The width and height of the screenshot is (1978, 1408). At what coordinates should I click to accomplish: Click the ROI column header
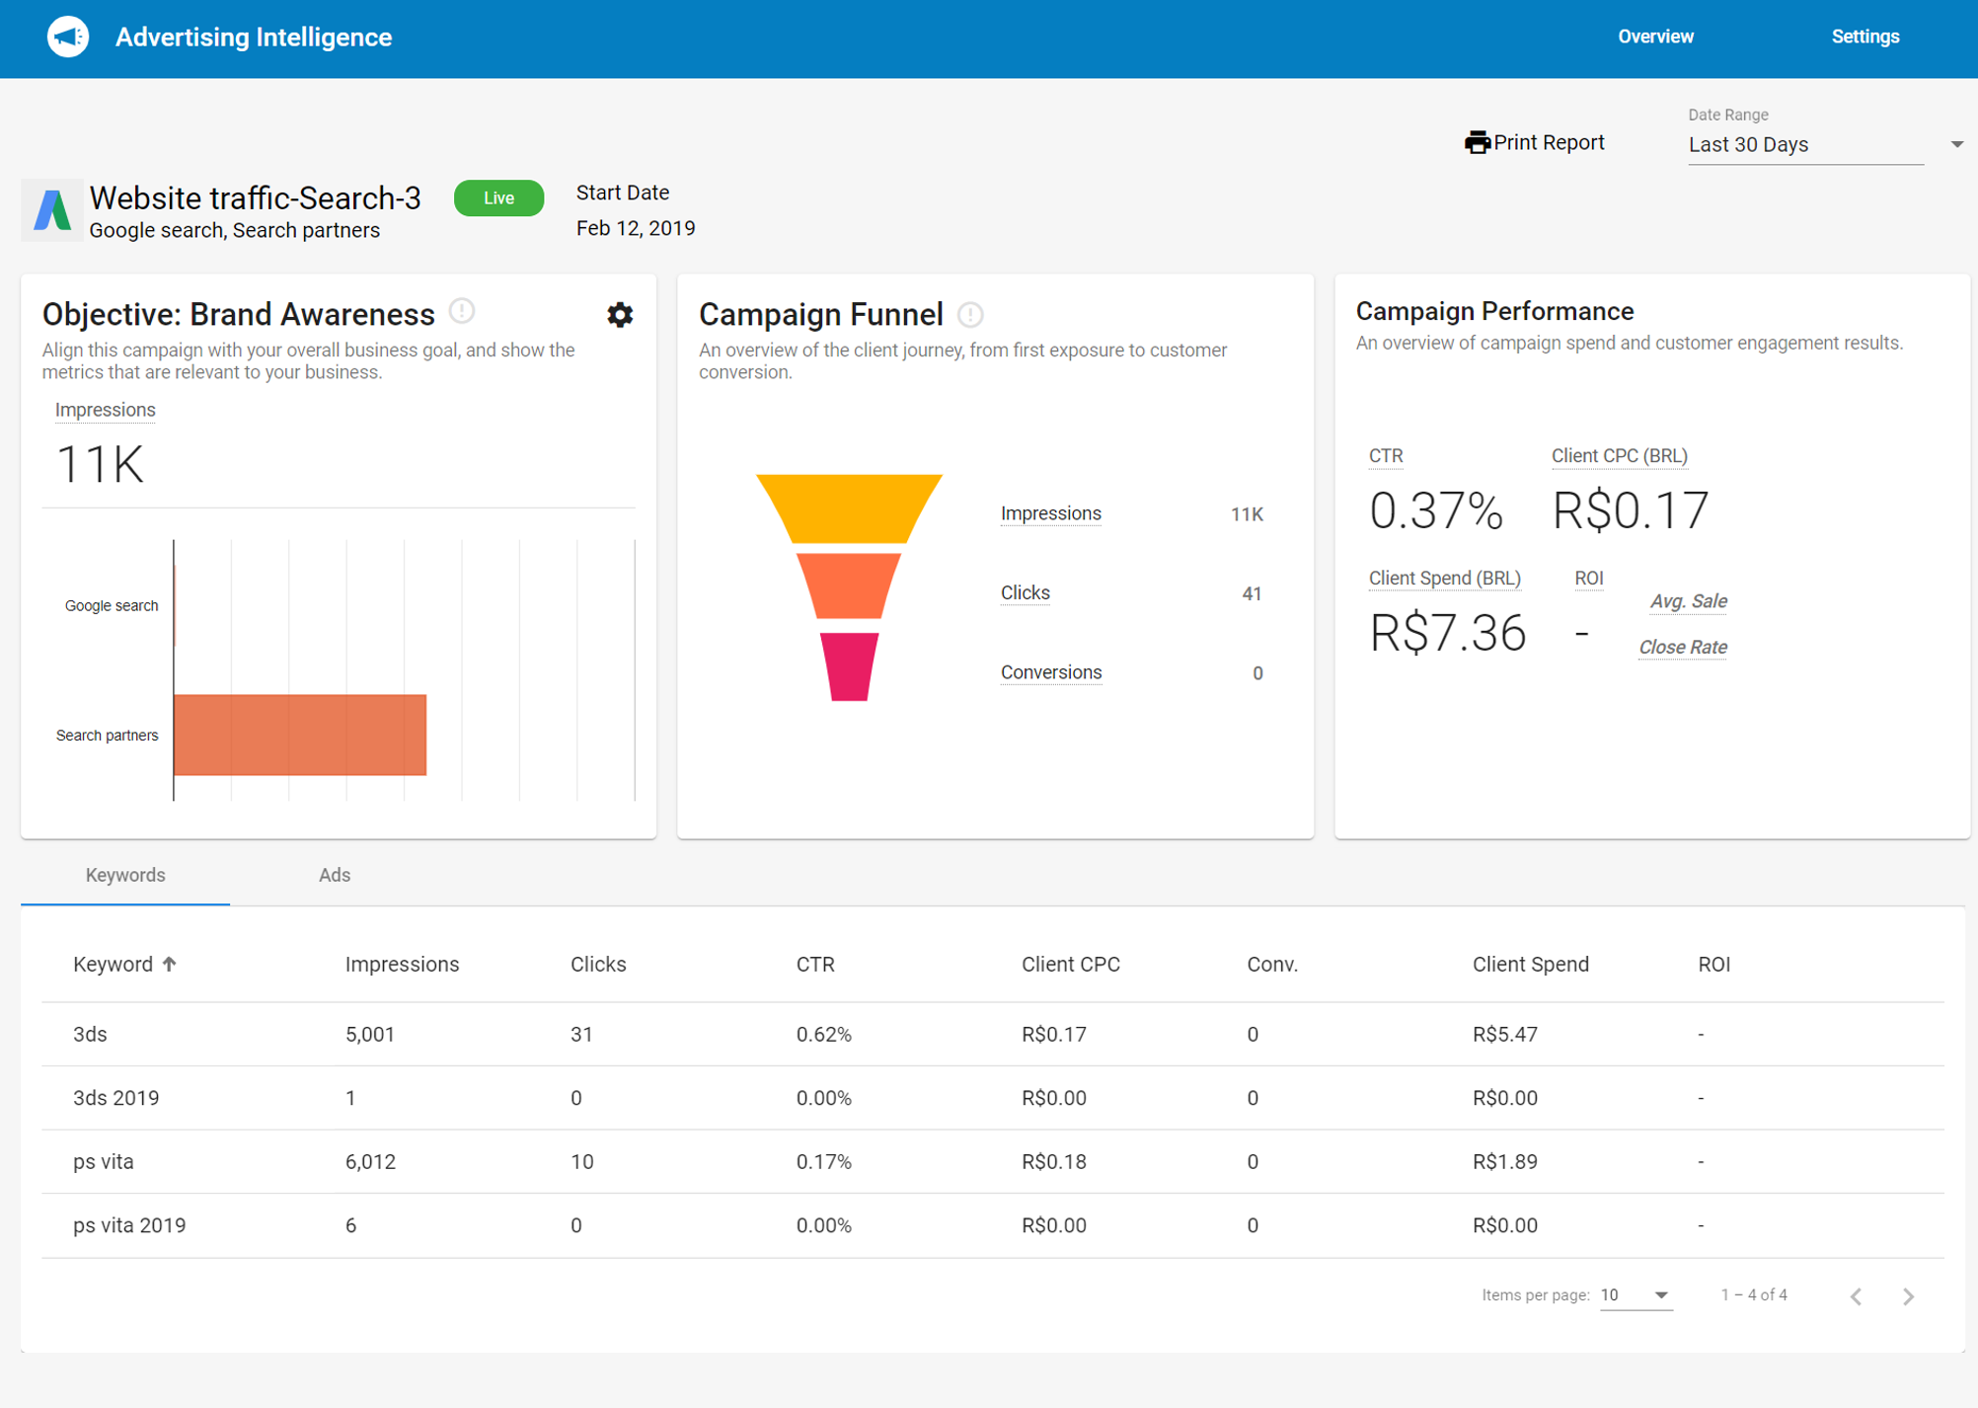pos(1713,965)
